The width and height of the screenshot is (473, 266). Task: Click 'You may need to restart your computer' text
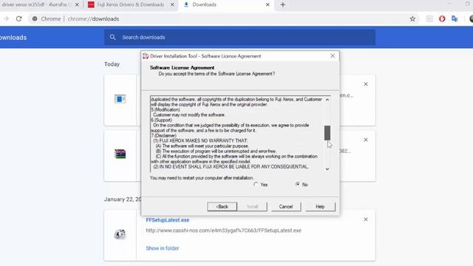(202, 178)
